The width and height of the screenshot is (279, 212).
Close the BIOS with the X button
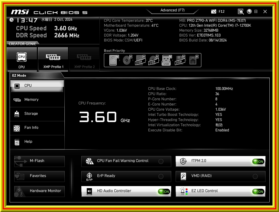[x=265, y=12]
